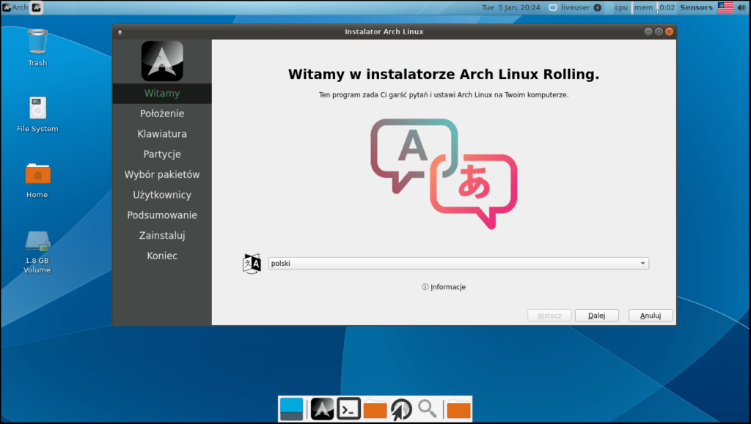Click the Dalej button to continue
The image size is (751, 424).
[x=597, y=316]
